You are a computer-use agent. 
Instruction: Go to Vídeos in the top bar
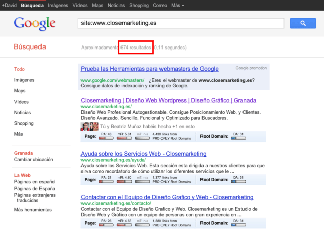tap(80, 5)
